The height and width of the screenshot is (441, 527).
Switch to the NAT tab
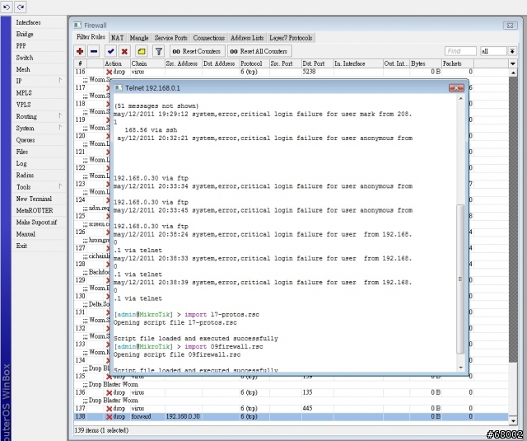118,38
